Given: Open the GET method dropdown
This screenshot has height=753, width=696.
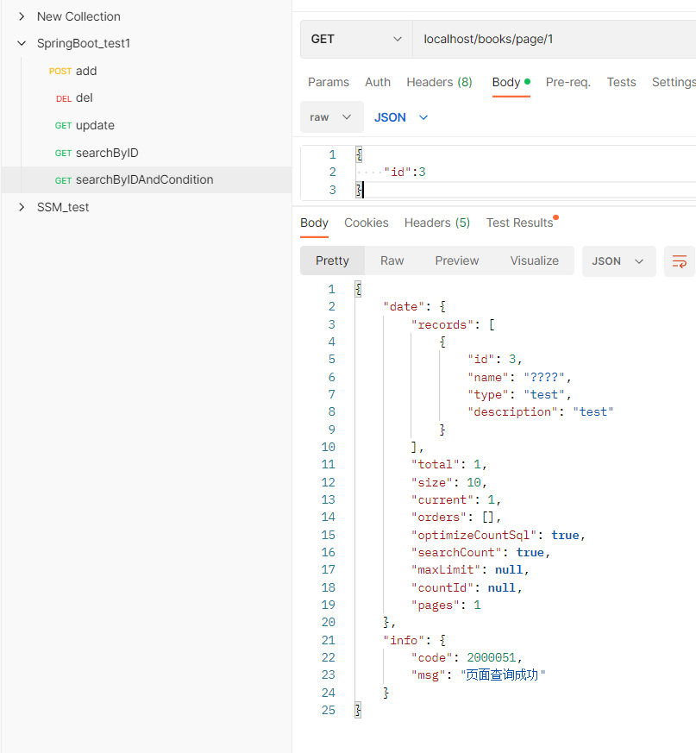Looking at the screenshot, I should click(x=356, y=39).
